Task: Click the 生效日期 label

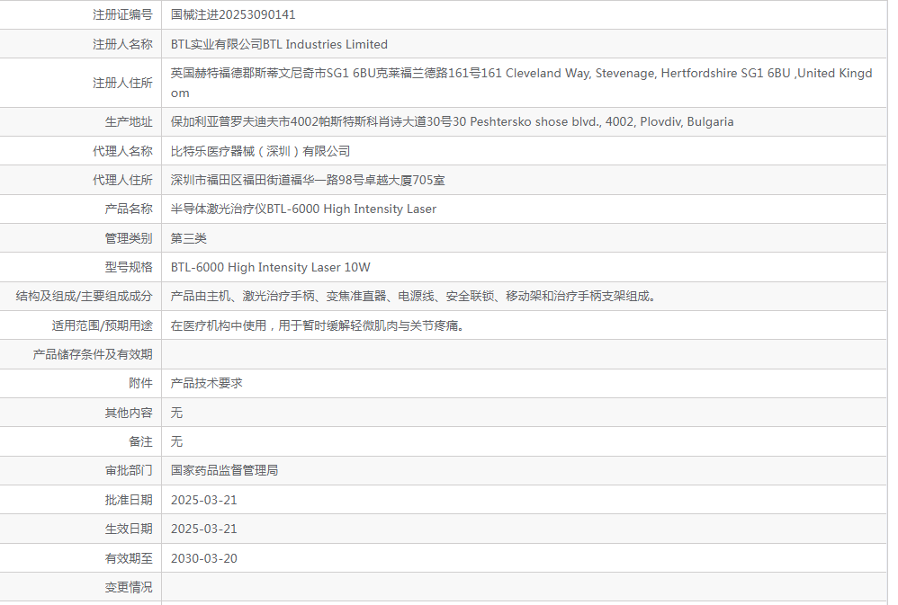Action: click(129, 529)
